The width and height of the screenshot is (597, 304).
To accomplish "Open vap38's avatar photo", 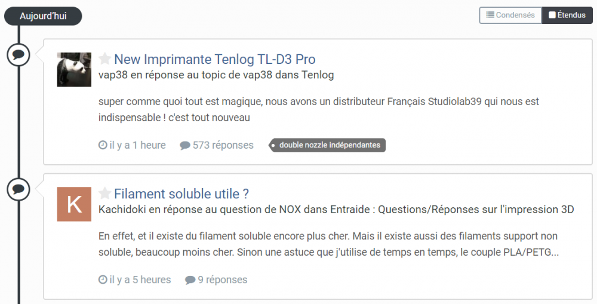I will tap(74, 69).
